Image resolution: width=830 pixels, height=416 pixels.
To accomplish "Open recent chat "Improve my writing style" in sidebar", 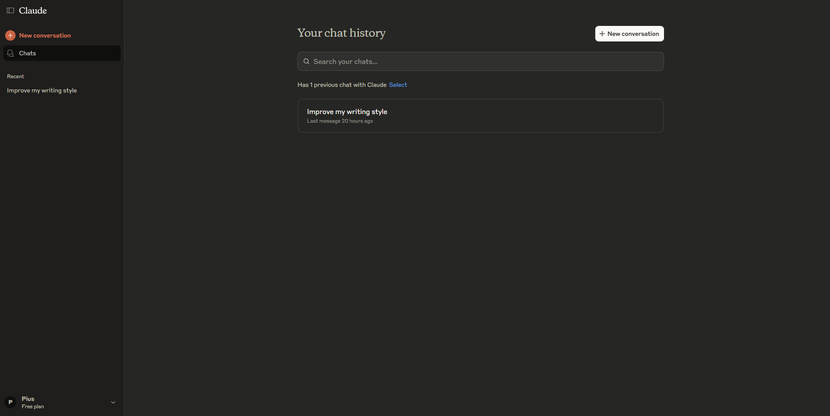I will click(x=42, y=90).
